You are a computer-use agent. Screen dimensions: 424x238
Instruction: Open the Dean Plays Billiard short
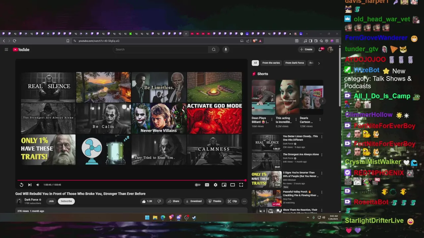coord(263,97)
